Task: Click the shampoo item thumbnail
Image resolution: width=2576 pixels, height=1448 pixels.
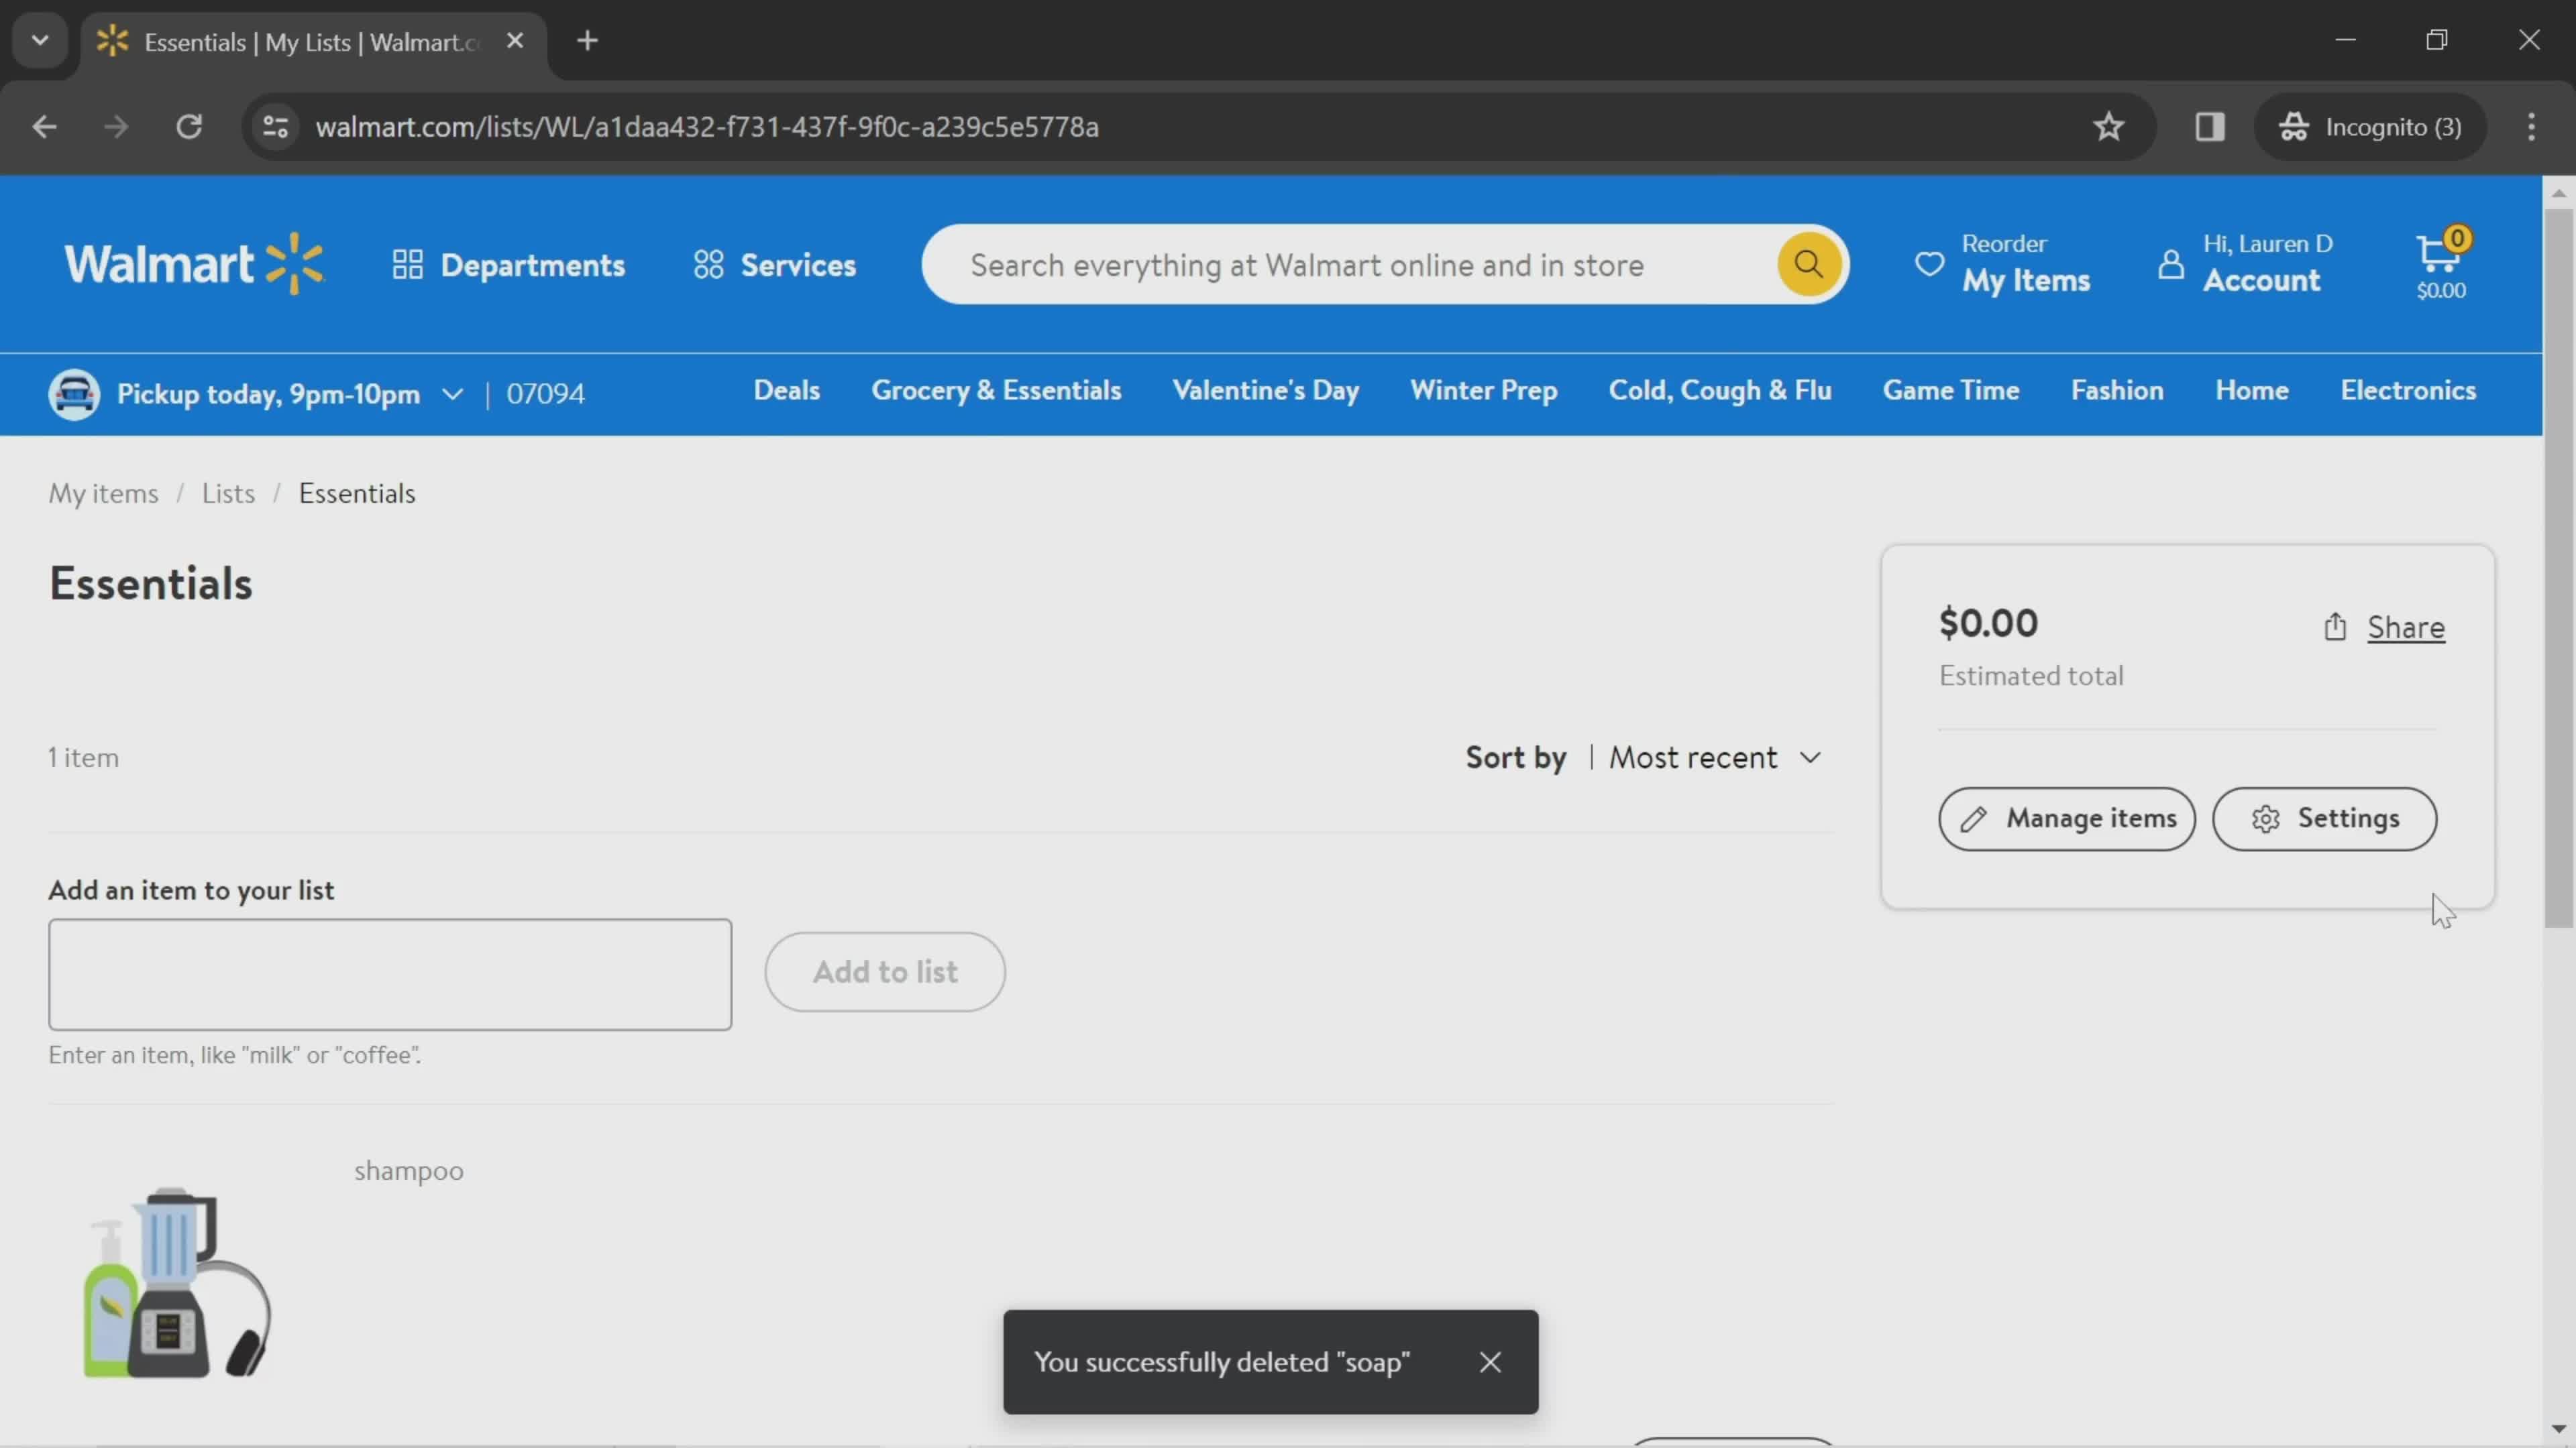Action: [177, 1283]
